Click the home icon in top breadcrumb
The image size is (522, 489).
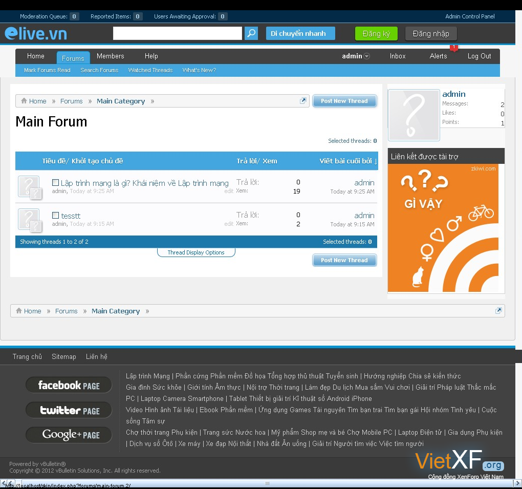[x=24, y=100]
